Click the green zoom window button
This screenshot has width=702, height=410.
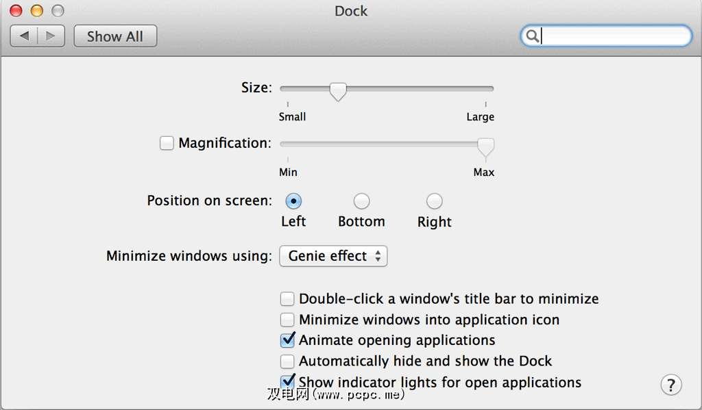pyautogui.click(x=58, y=11)
